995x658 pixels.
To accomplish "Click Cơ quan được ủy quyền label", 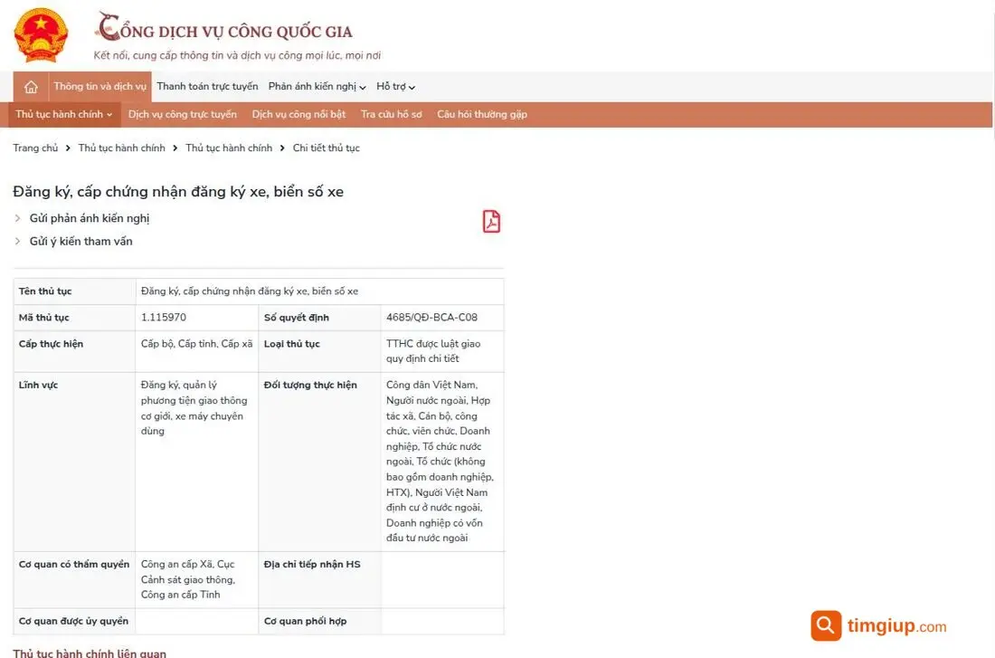I will (73, 621).
